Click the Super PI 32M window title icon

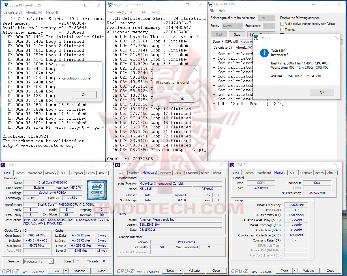(110, 5)
